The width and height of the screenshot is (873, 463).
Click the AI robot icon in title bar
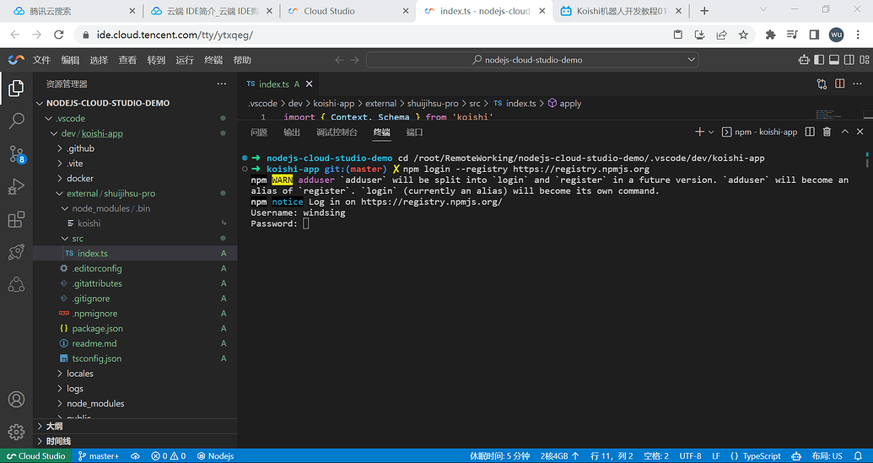coord(803,60)
